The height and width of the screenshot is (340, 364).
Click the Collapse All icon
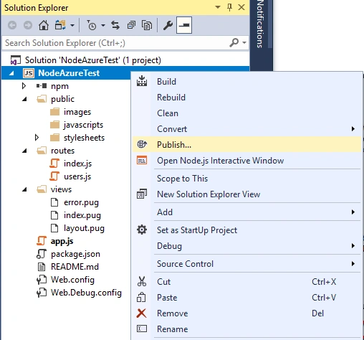coord(131,25)
